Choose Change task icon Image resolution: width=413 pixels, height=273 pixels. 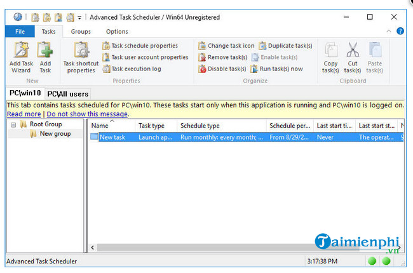coord(227,46)
